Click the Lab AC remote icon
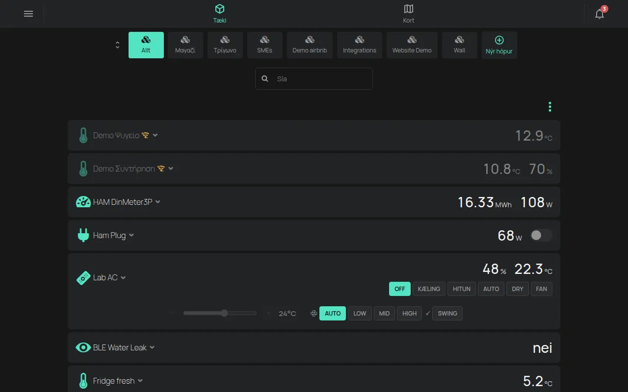Viewport: 628px width, 392px height. (83, 278)
